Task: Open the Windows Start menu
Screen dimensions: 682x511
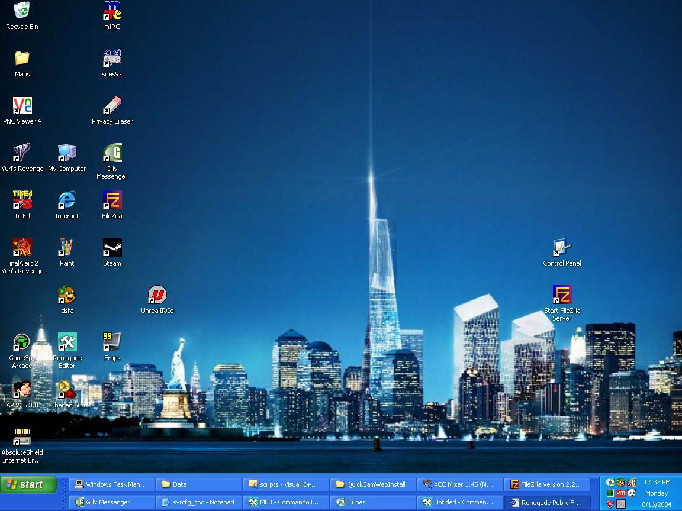Action: click(x=28, y=485)
